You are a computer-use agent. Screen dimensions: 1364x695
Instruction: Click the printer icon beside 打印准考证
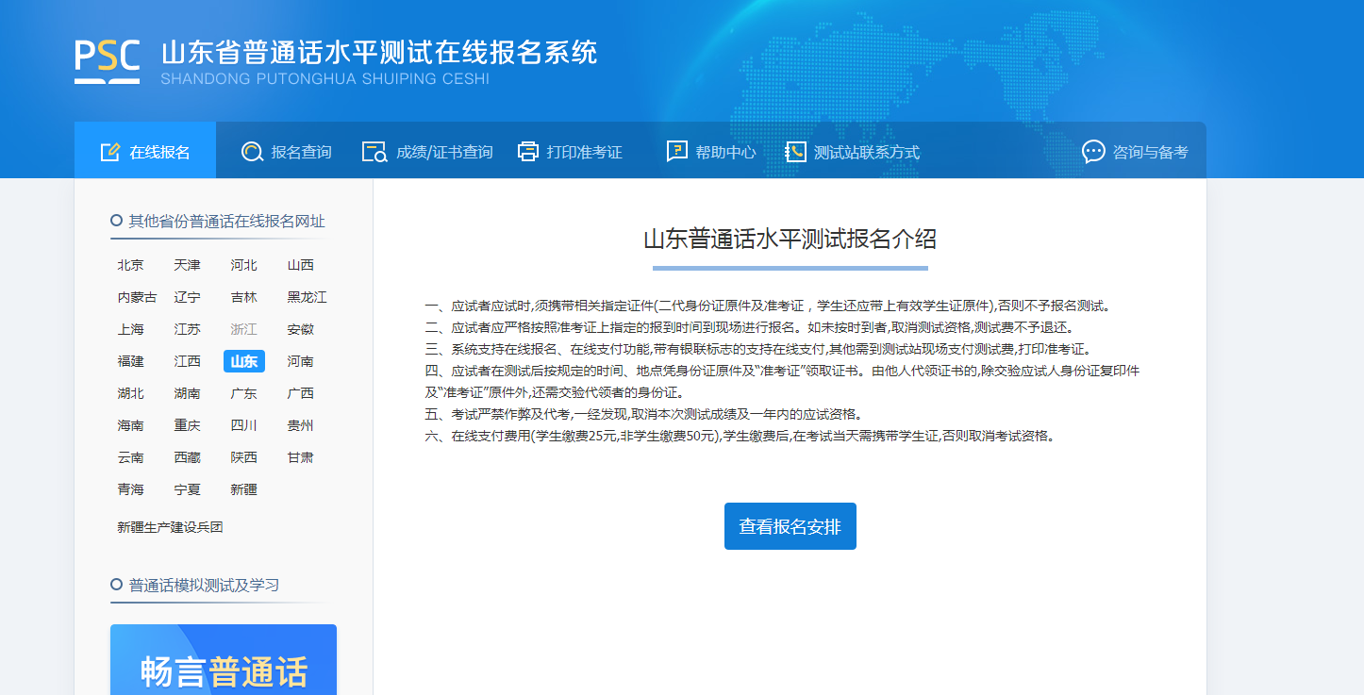pos(528,152)
